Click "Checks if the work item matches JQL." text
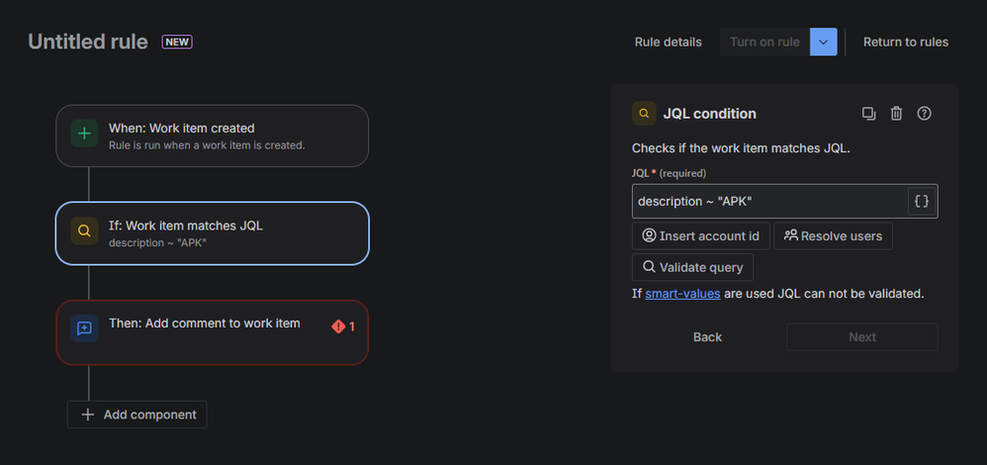The height and width of the screenshot is (465, 987). [x=741, y=149]
